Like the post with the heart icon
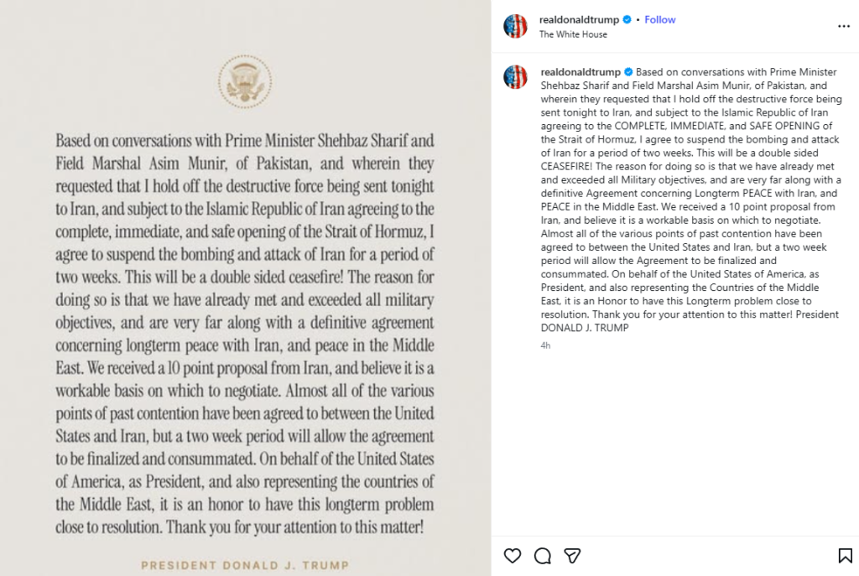 point(513,556)
